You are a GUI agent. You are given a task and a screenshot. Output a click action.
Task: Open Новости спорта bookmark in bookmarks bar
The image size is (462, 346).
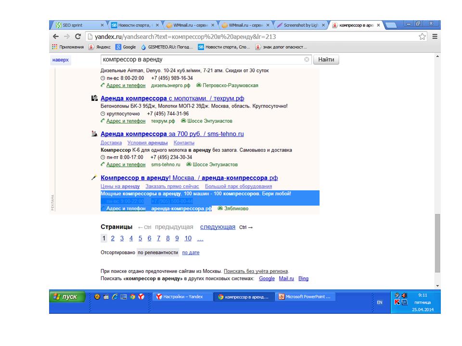coord(224,47)
